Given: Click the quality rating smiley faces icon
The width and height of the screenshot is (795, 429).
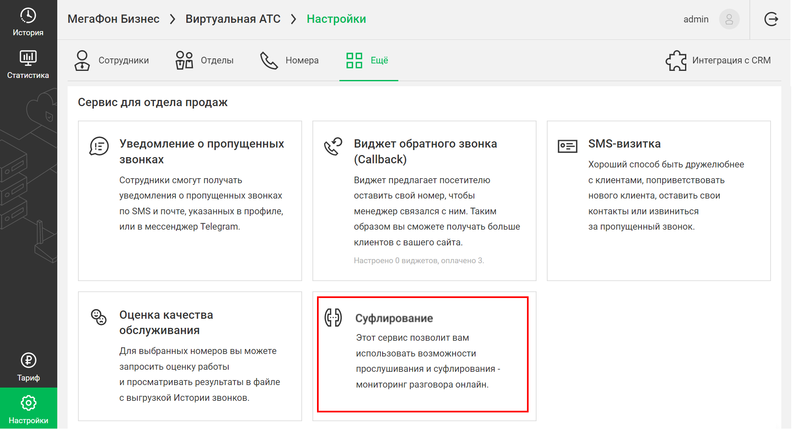Looking at the screenshot, I should (99, 317).
